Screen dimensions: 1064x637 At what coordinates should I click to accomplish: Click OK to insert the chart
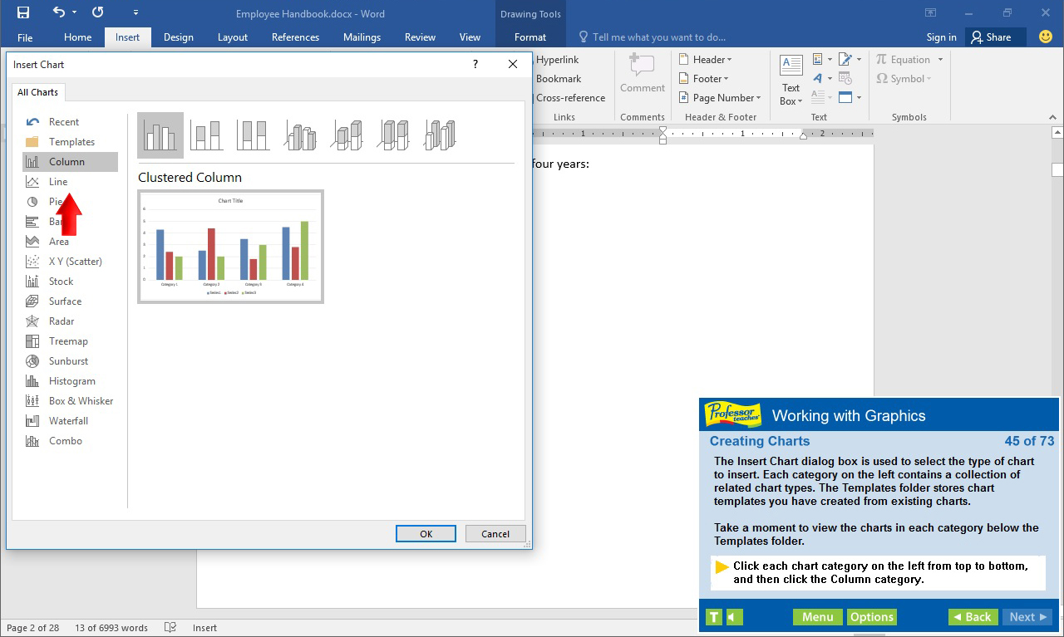coord(426,533)
